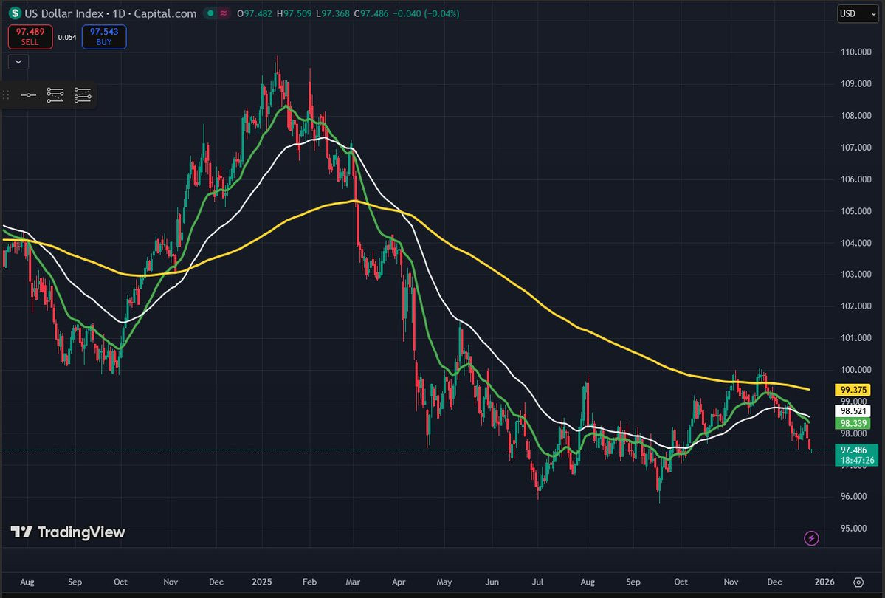Click the Nov label left of 2025
This screenshot has height=598, width=885.
click(x=171, y=582)
